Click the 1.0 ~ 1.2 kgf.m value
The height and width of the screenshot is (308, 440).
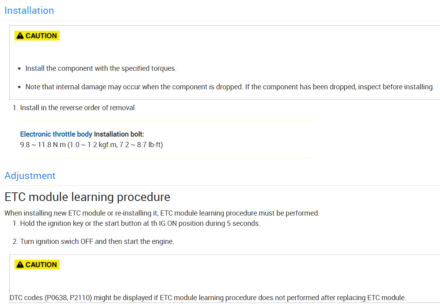(x=93, y=145)
